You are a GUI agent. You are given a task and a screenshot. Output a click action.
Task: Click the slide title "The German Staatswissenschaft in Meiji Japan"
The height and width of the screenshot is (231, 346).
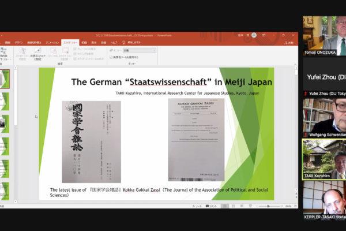click(x=171, y=82)
